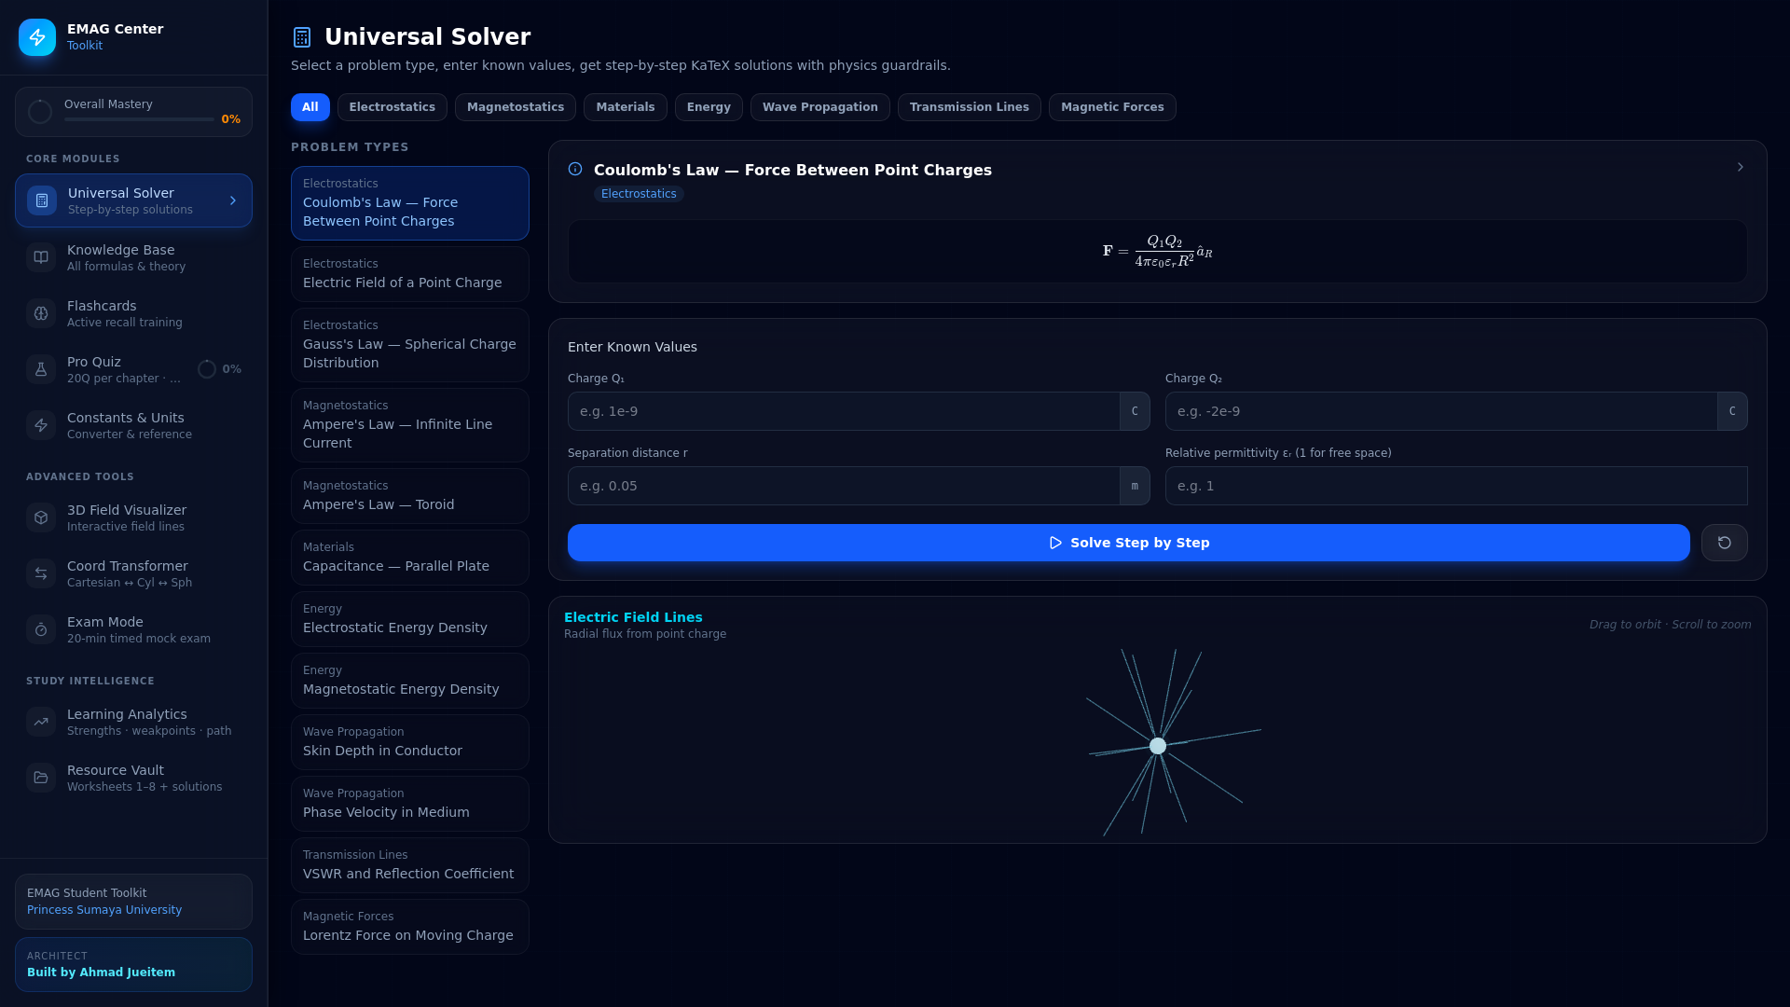
Task: Expand the Coulomb's Law formula card chevron
Action: coord(1740,167)
